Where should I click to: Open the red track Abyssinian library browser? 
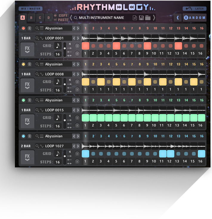[x=53, y=28]
